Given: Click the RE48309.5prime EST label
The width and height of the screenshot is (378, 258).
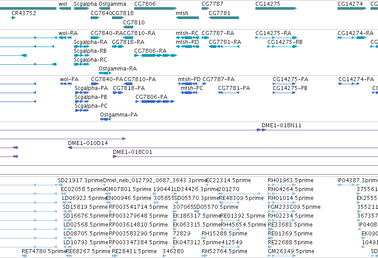Looking at the screenshot, I should [x=241, y=198].
